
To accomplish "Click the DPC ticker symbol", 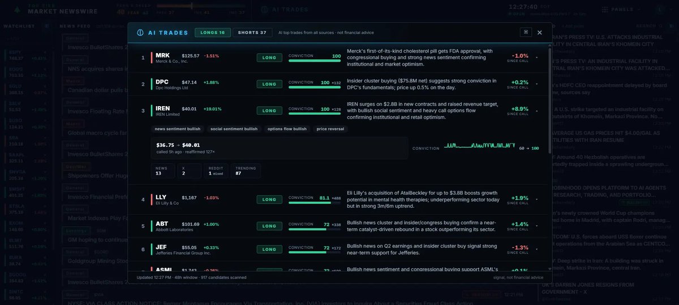I will pyautogui.click(x=162, y=82).
